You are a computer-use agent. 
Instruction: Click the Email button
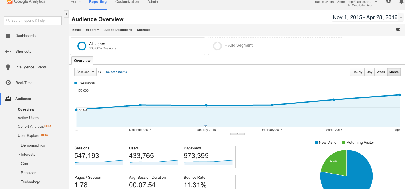77,30
